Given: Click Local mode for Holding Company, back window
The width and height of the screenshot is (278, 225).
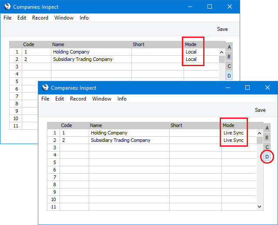Looking at the screenshot, I should (x=191, y=52).
